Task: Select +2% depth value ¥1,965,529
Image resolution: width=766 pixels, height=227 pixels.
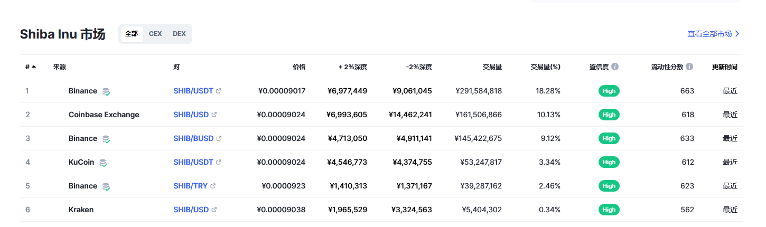Action: [348, 210]
